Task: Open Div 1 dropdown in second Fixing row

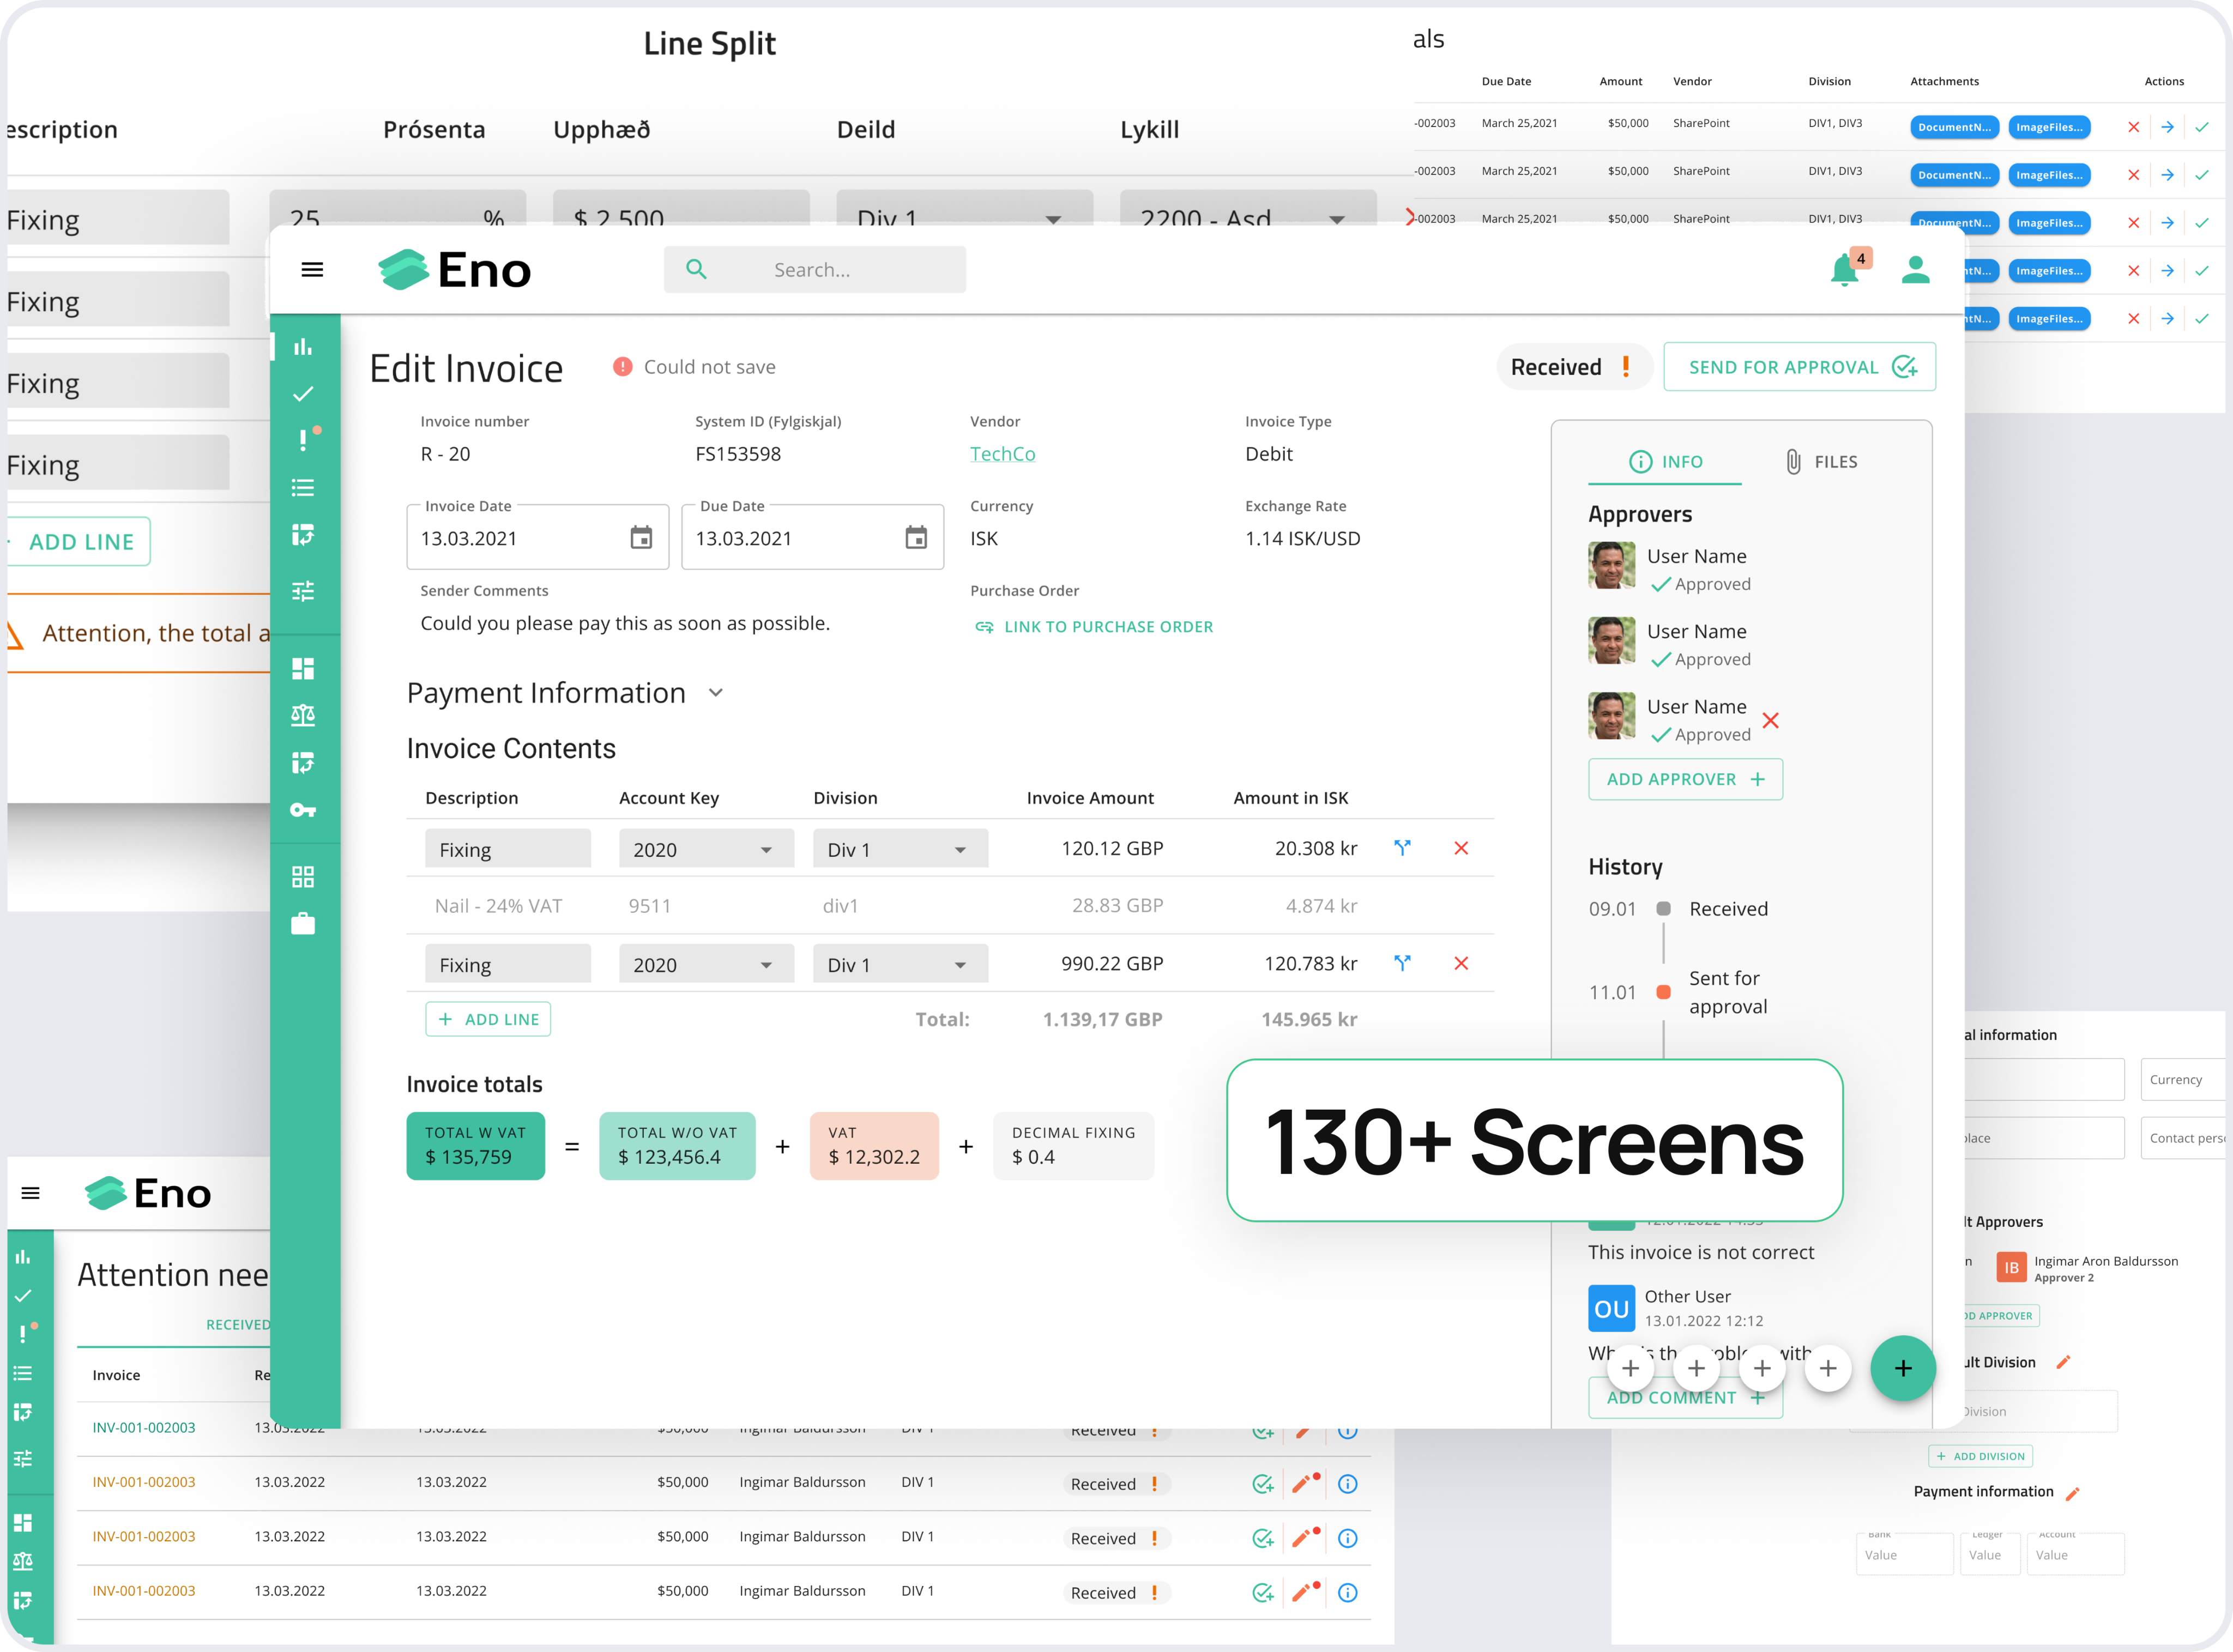Action: tap(899, 965)
